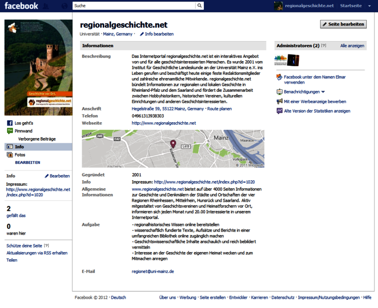This screenshot has width=378, height=308.
Task: Open Datenschutz in the footer
Action: tap(283, 298)
